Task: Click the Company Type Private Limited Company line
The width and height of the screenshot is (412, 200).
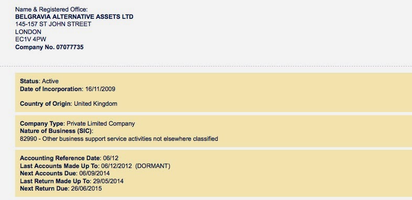Action: 78,124
